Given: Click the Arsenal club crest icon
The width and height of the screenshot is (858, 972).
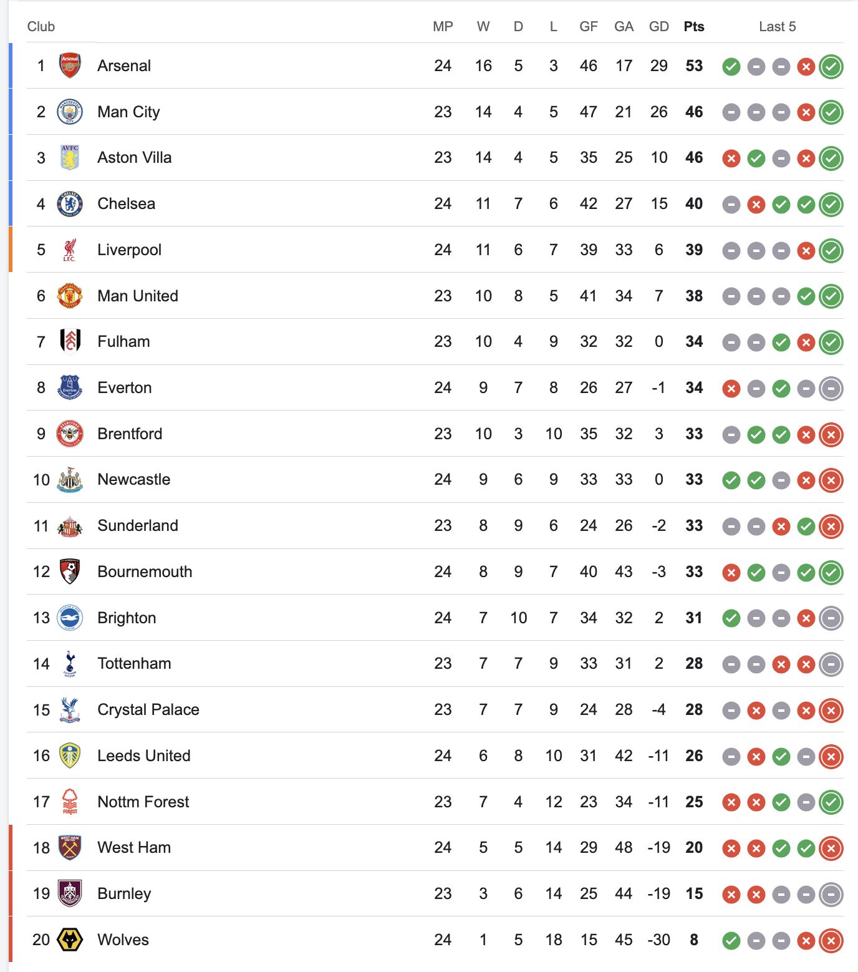Looking at the screenshot, I should click(x=70, y=66).
